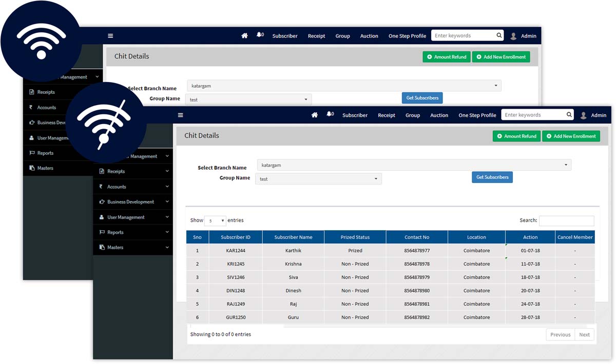The image size is (616, 364).
Task: Click Reports flag icon in front sidebar
Action: (102, 232)
